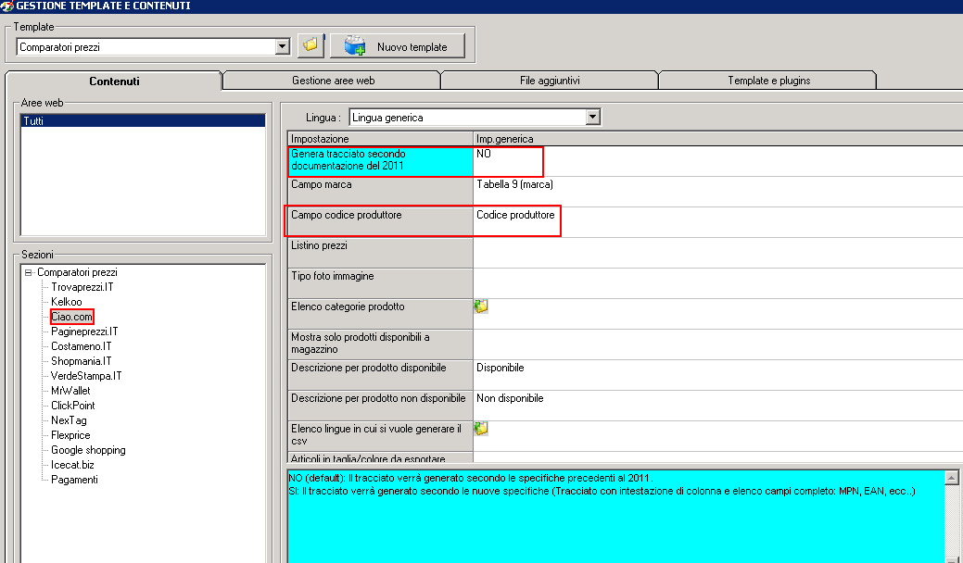The height and width of the screenshot is (563, 963).
Task: Select MrWallet in the Sezioni tree
Action: (x=70, y=391)
